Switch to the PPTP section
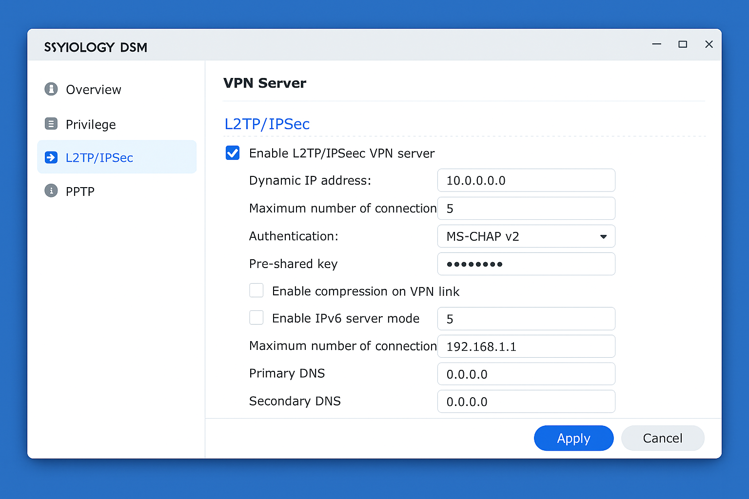749x499 pixels. (x=79, y=191)
